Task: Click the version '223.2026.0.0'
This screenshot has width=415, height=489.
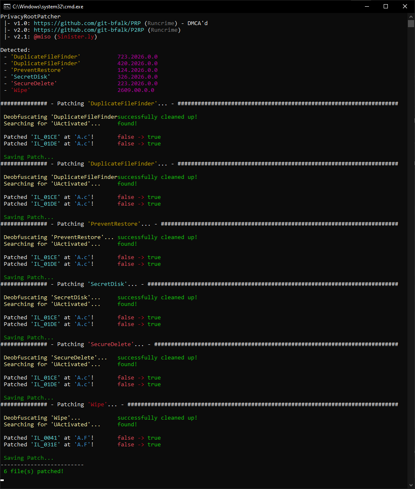Action: click(137, 84)
